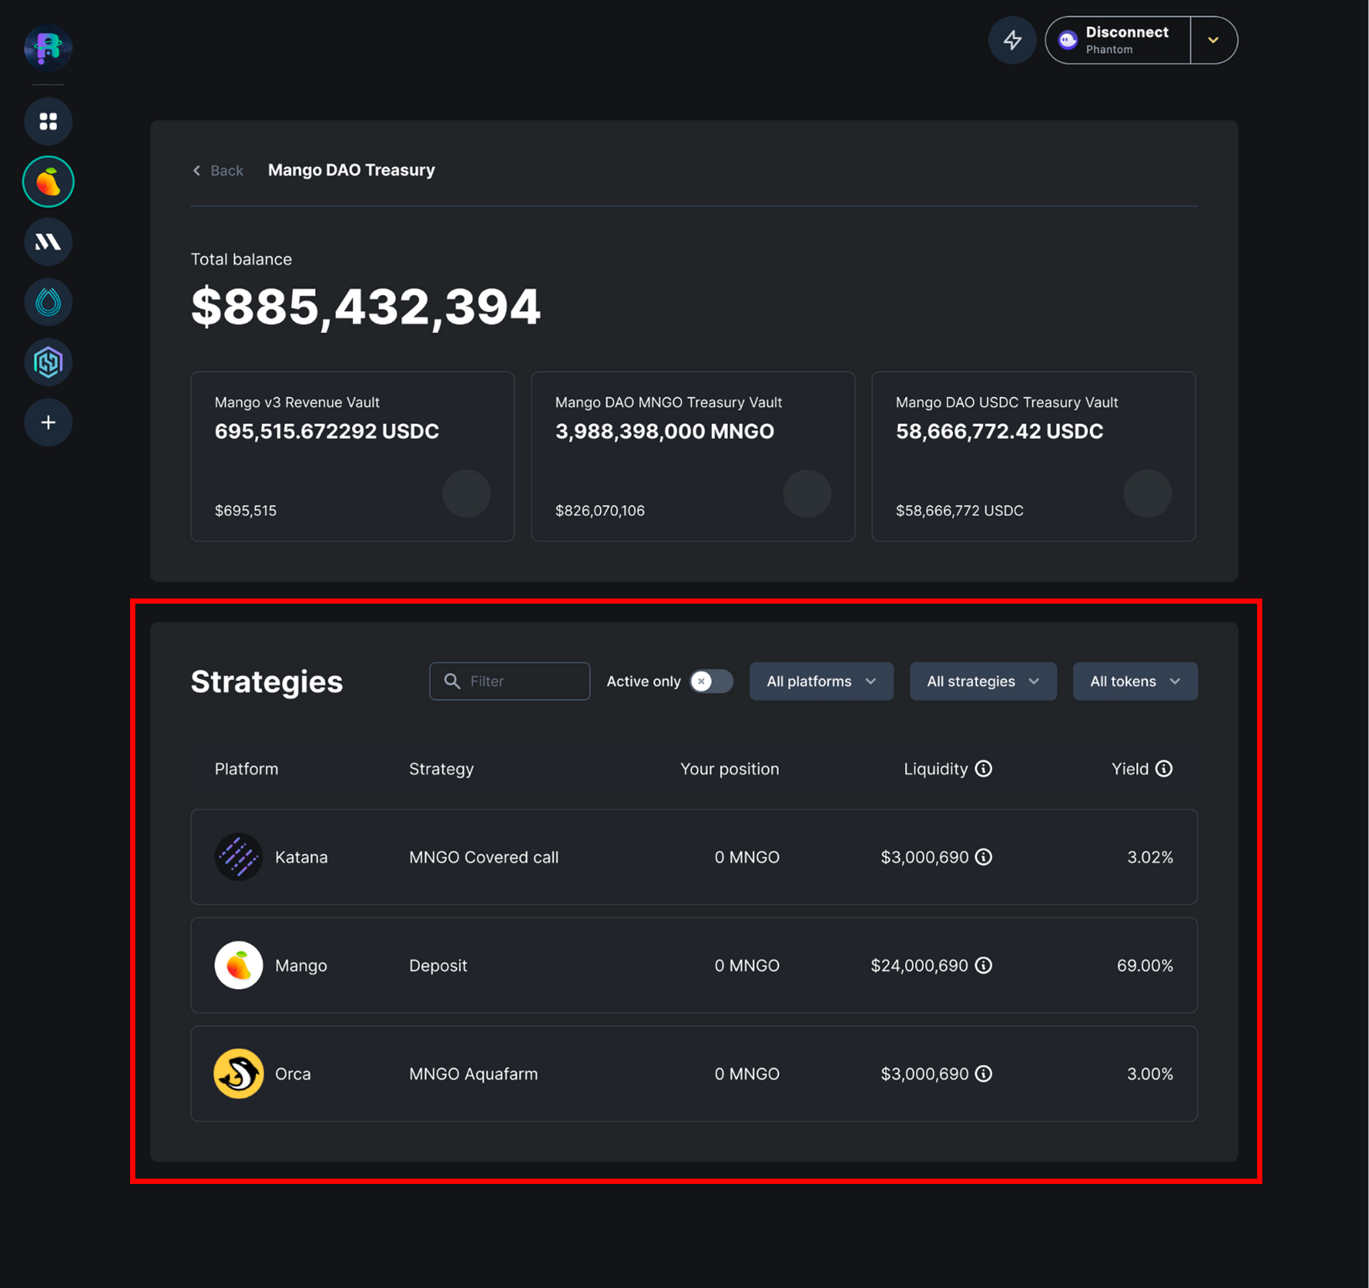The image size is (1369, 1288).
Task: Select the teal droplet DAO sidebar icon
Action: point(48,302)
